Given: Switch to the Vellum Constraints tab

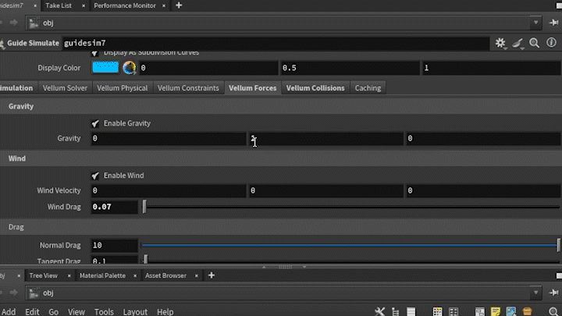Looking at the screenshot, I should click(188, 88).
